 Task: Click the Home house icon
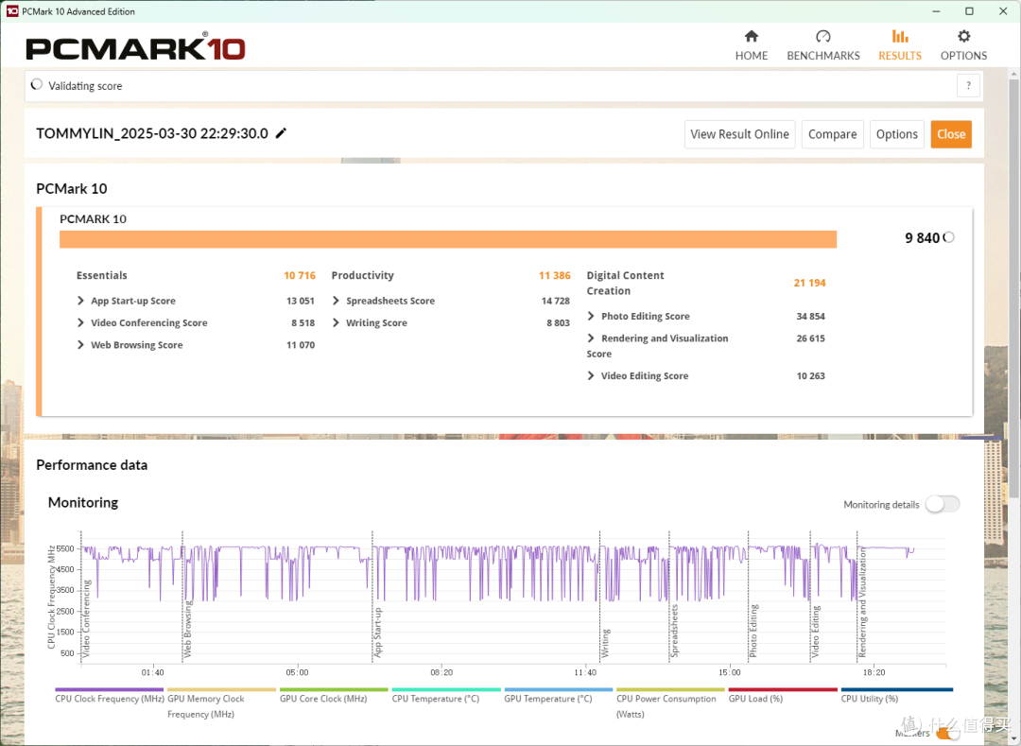[752, 36]
